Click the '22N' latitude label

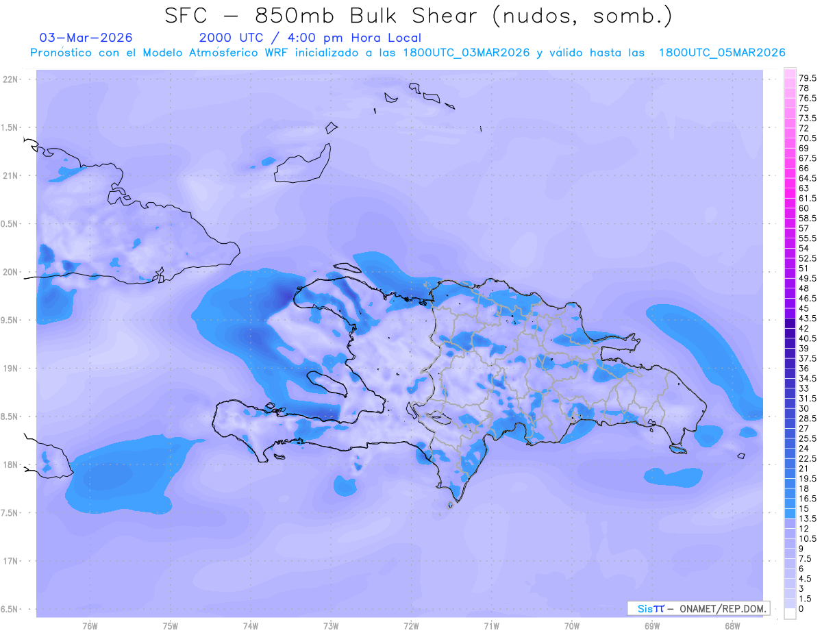click(10, 79)
